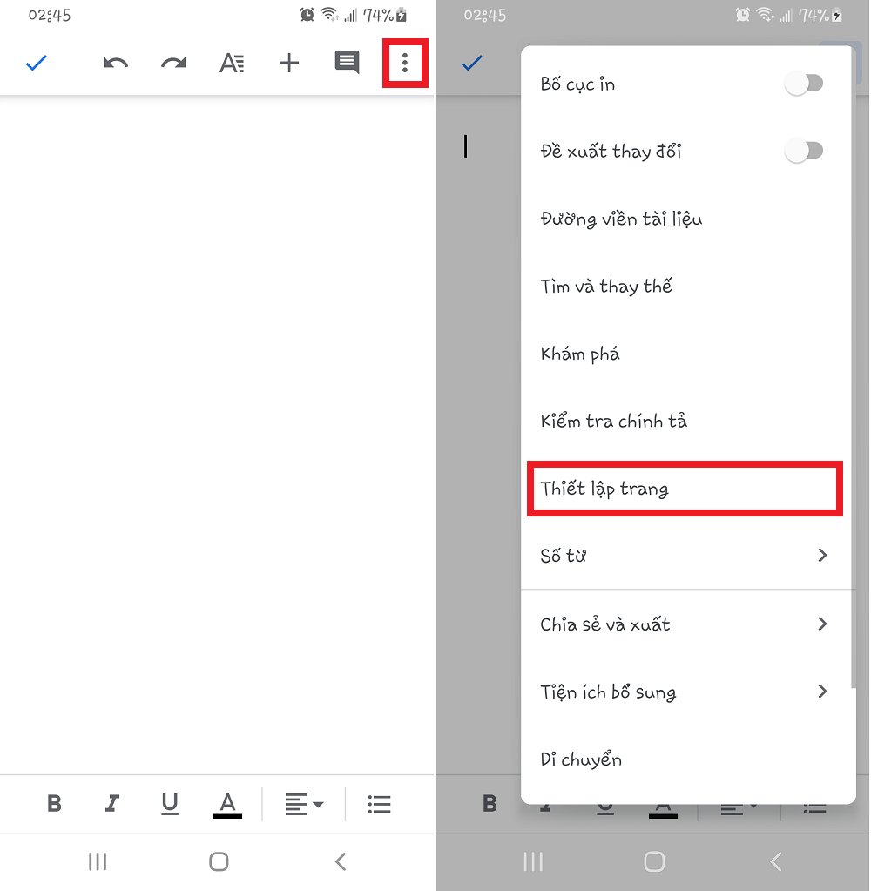
Task: Expand the Số từ submenu arrow
Action: tap(822, 555)
